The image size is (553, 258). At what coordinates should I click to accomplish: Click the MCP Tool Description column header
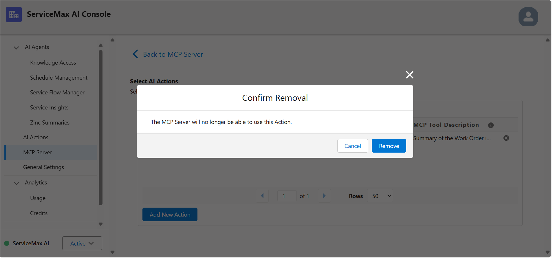446,125
